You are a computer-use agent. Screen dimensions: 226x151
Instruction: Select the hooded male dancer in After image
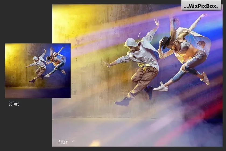click(x=140, y=64)
